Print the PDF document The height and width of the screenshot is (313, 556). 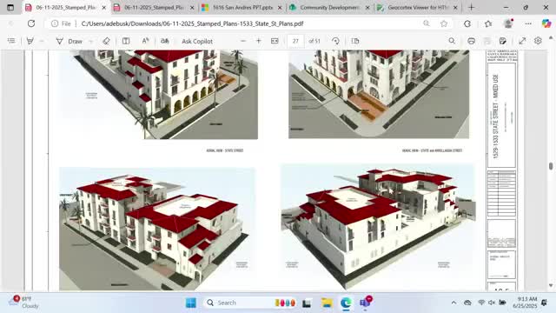(x=471, y=41)
